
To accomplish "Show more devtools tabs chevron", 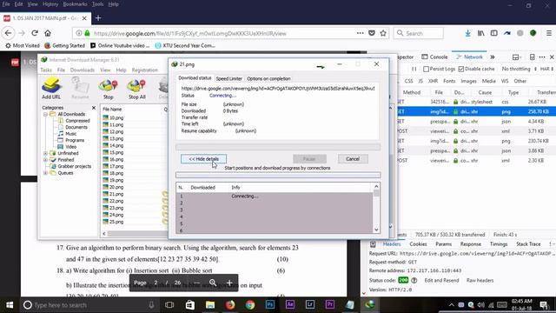I will (493, 57).
